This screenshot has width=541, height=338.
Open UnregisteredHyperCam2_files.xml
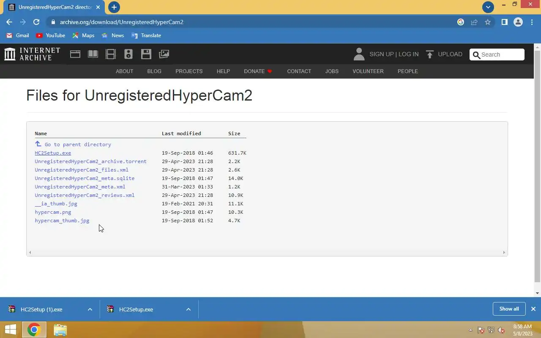coord(82,170)
